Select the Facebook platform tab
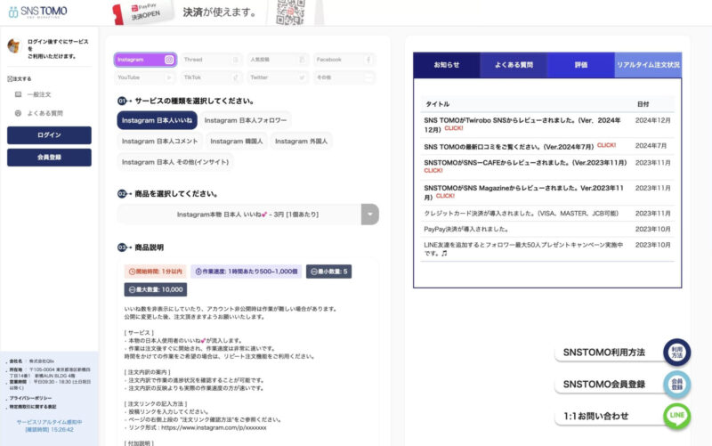 tap(344, 60)
